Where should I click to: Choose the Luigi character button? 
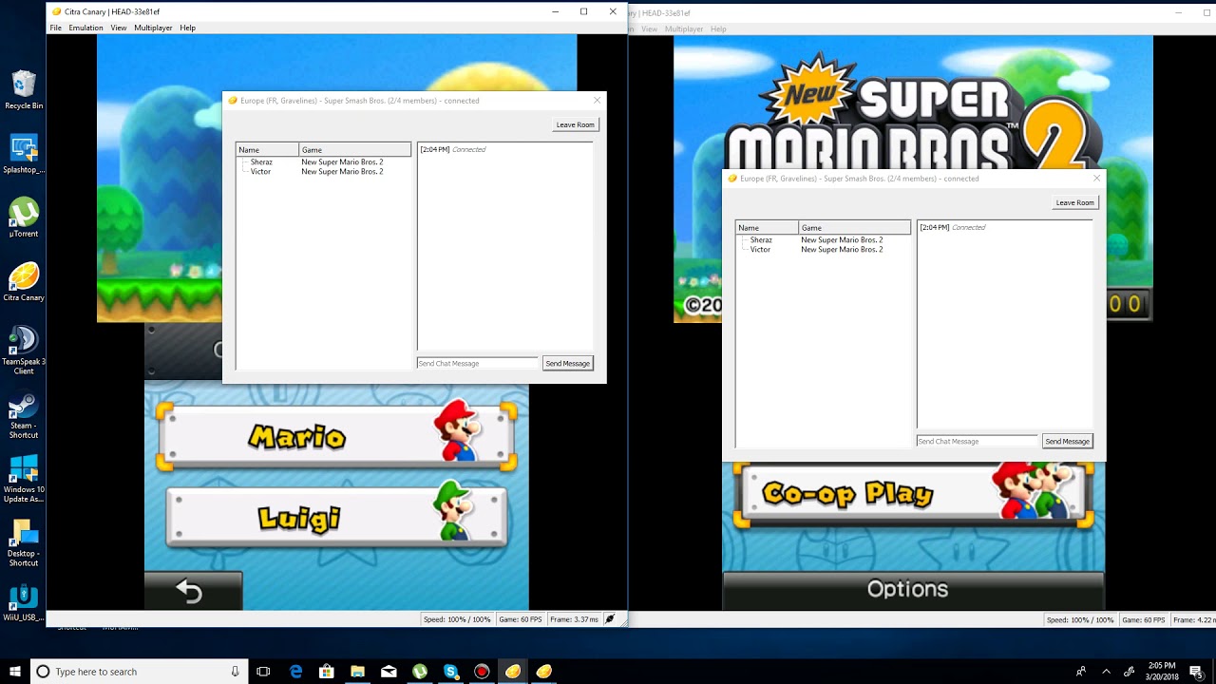[336, 518]
